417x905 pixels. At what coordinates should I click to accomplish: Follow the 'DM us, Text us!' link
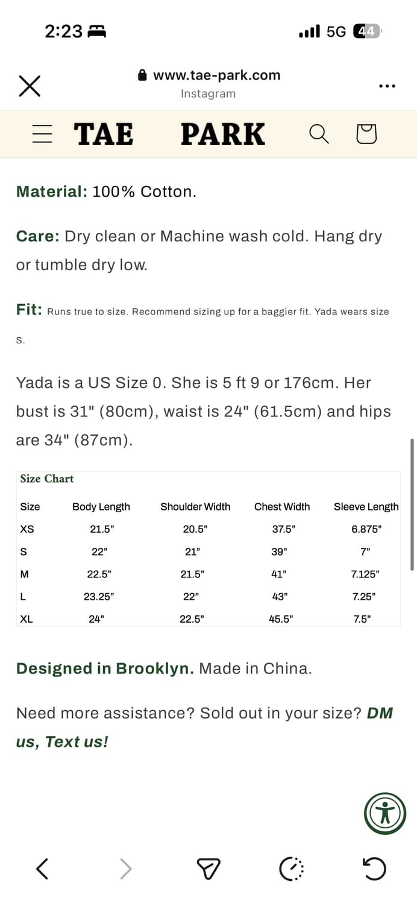pos(62,741)
